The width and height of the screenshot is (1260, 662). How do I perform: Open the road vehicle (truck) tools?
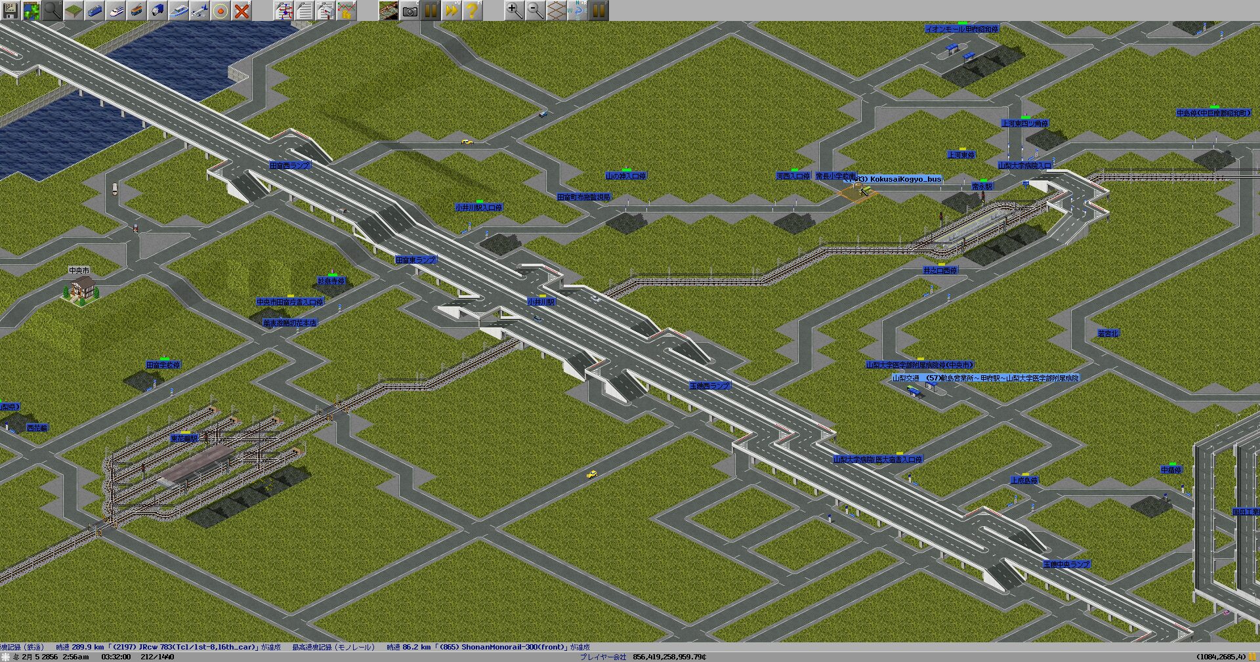157,10
